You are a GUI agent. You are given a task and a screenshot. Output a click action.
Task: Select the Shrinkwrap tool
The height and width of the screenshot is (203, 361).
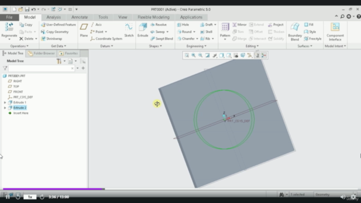click(51, 39)
